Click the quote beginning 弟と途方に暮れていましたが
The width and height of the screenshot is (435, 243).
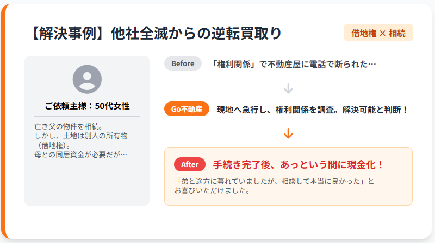(x=275, y=181)
